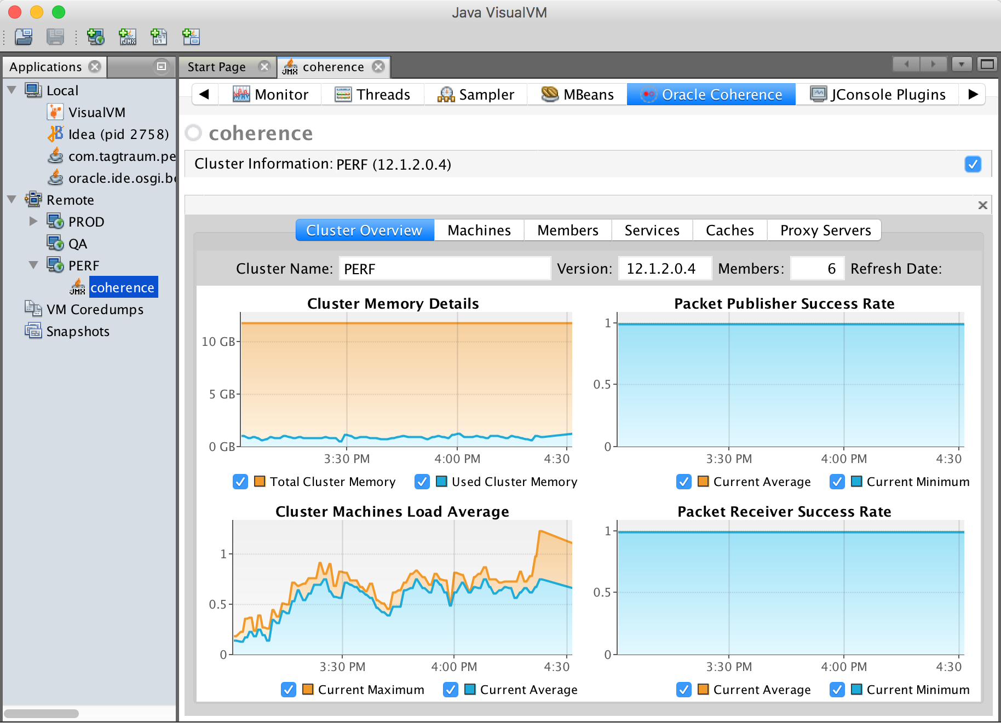The image size is (1001, 723).
Task: Switch to Services tab
Action: click(652, 230)
